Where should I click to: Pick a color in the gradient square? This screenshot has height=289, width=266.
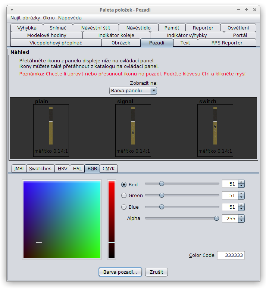coord(62,220)
